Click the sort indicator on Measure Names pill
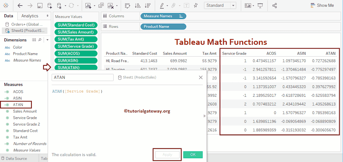Viewport: 343px width, 162px height. 181,16
